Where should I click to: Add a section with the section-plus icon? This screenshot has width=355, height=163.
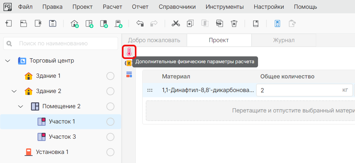click(x=104, y=24)
